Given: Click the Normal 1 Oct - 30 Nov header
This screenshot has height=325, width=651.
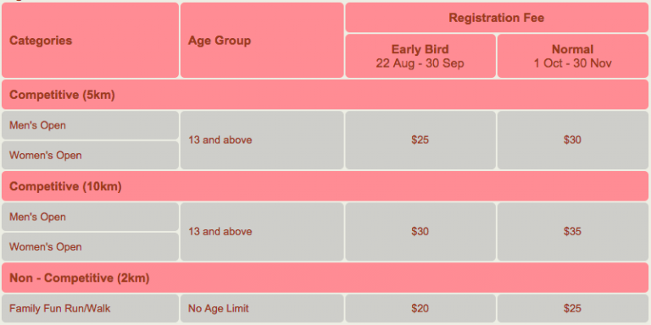Looking at the screenshot, I should point(572,56).
